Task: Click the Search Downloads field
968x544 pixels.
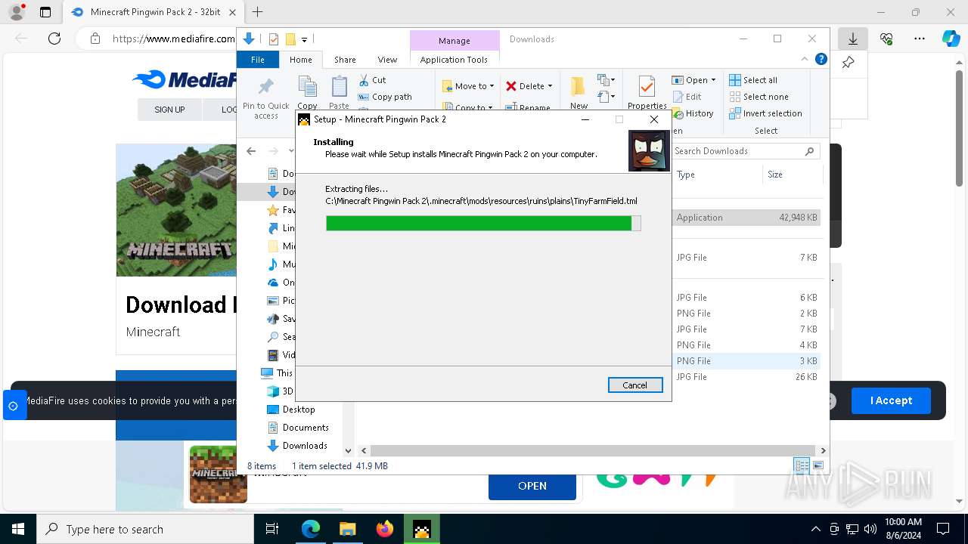Action: coord(746,151)
